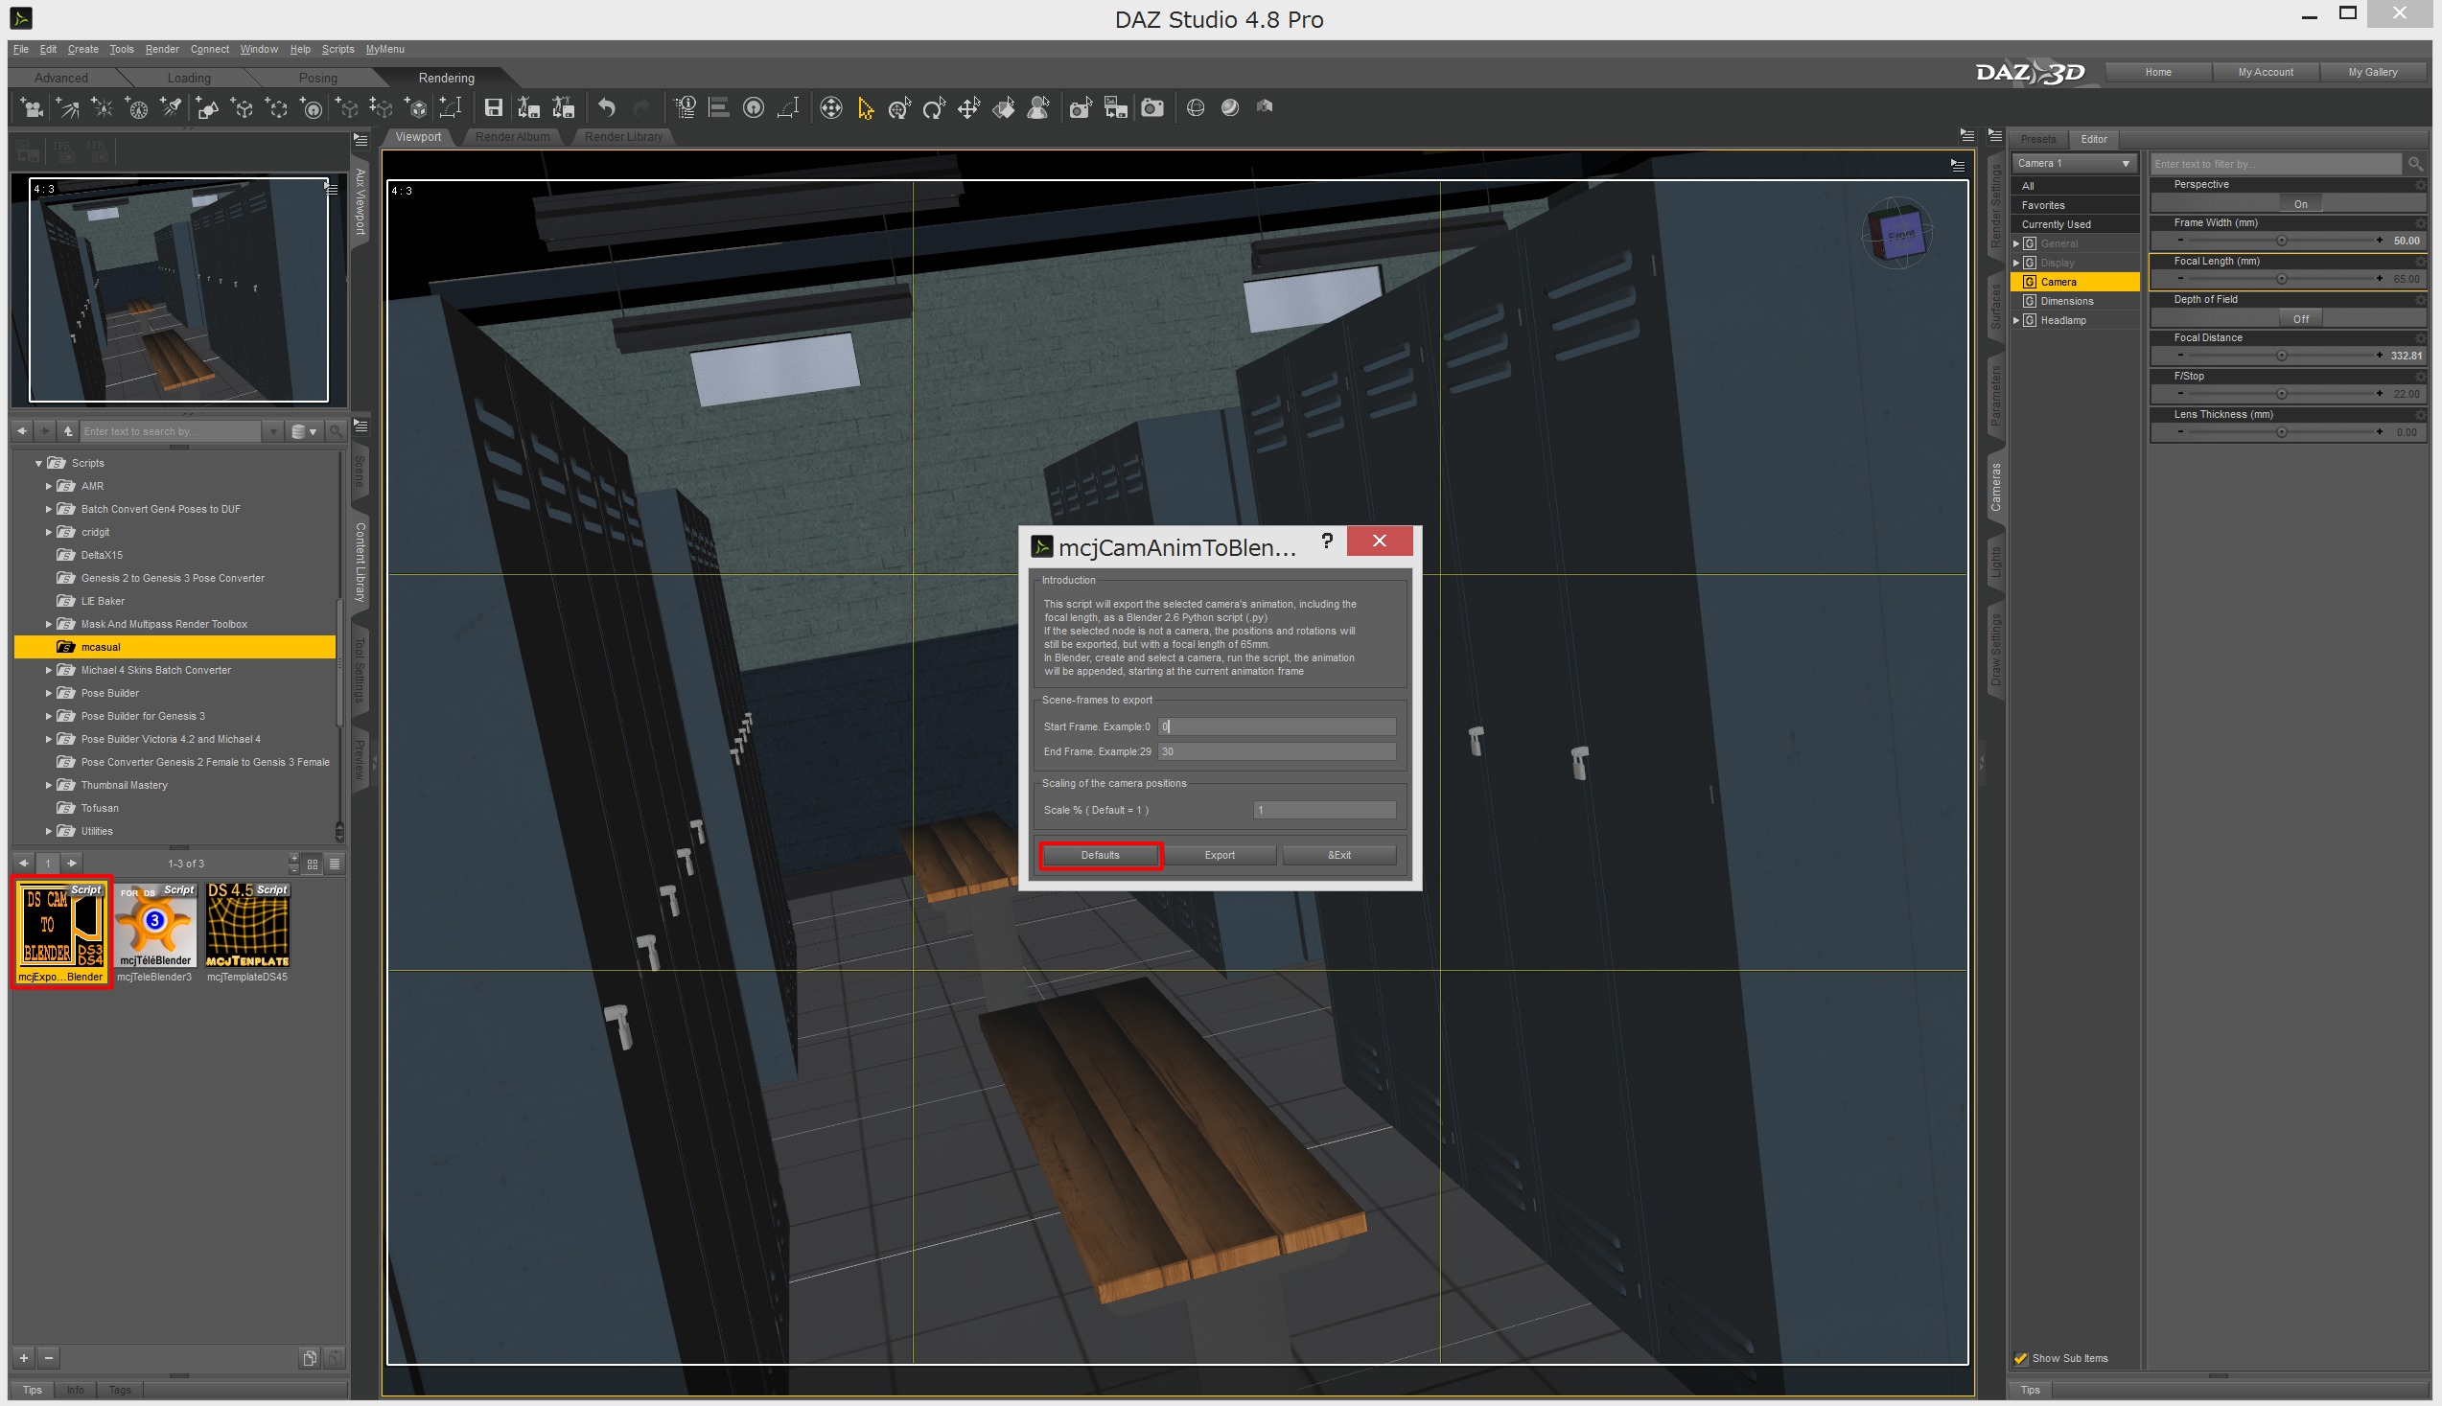Select the Surface Selection tool icon
Screen dimensions: 2442x1406
pyautogui.click(x=1004, y=108)
